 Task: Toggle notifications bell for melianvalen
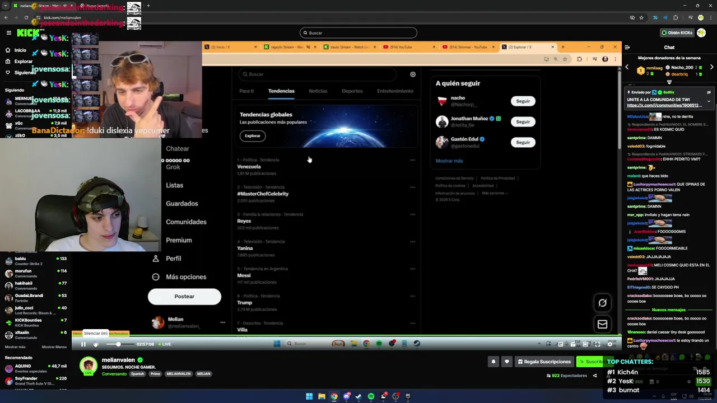(493, 362)
